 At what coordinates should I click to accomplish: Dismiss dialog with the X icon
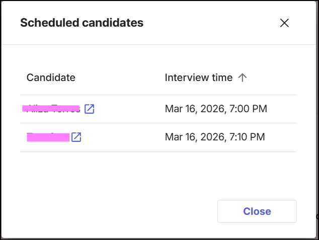pos(284,23)
